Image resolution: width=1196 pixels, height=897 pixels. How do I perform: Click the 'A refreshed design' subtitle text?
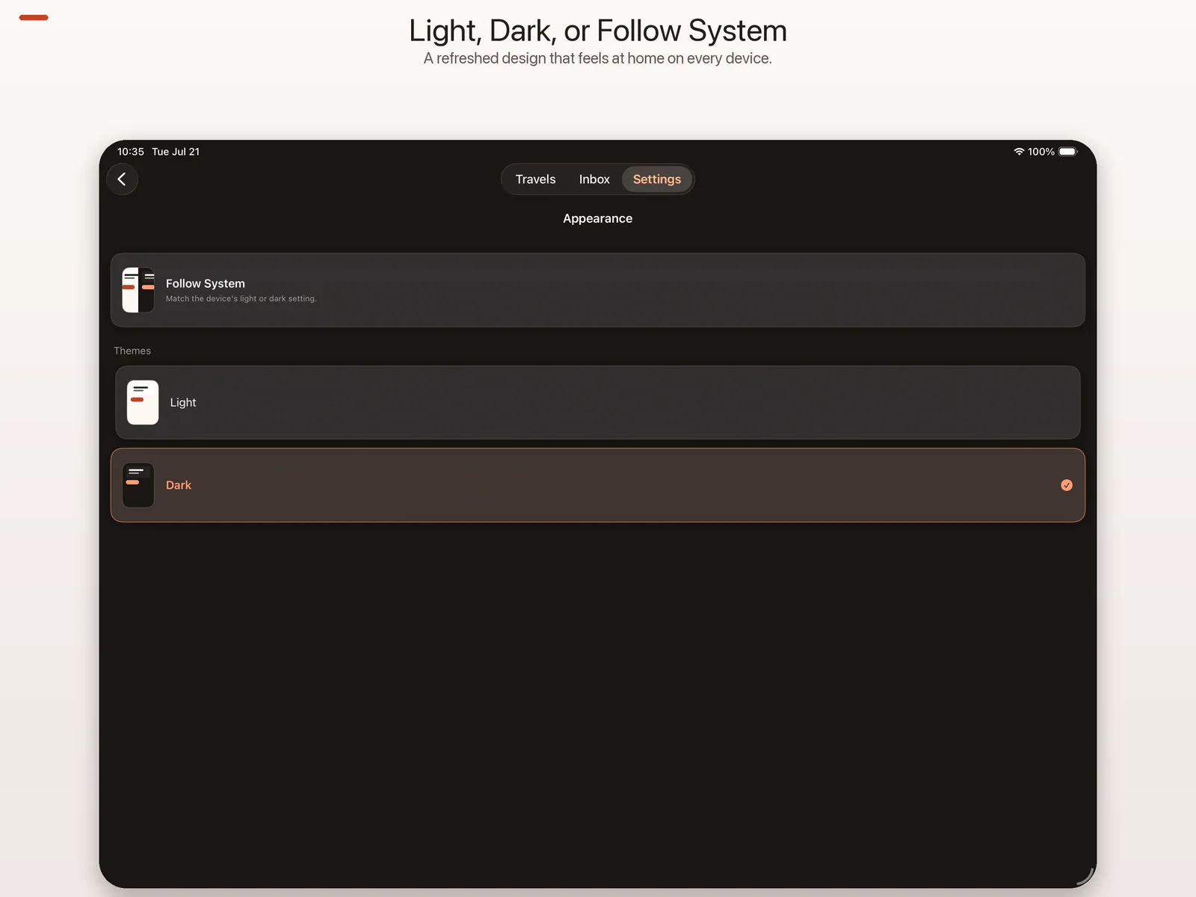coord(598,58)
